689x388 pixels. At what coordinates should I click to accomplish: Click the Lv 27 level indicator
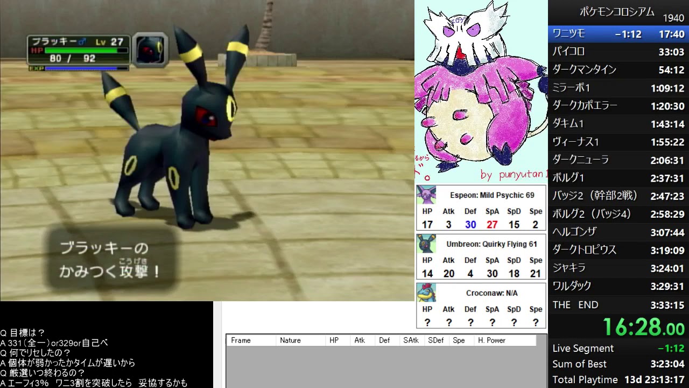coord(110,41)
